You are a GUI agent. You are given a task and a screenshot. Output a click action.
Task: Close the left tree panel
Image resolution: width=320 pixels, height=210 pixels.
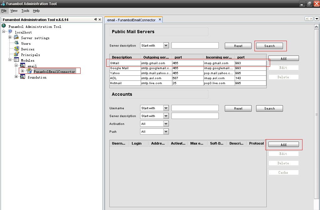100,19
